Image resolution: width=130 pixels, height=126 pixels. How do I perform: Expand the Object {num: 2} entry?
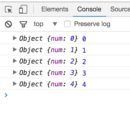[x=15, y=61]
